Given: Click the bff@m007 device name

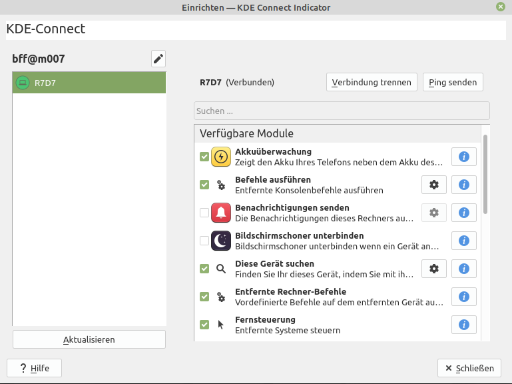Looking at the screenshot, I should pos(39,59).
